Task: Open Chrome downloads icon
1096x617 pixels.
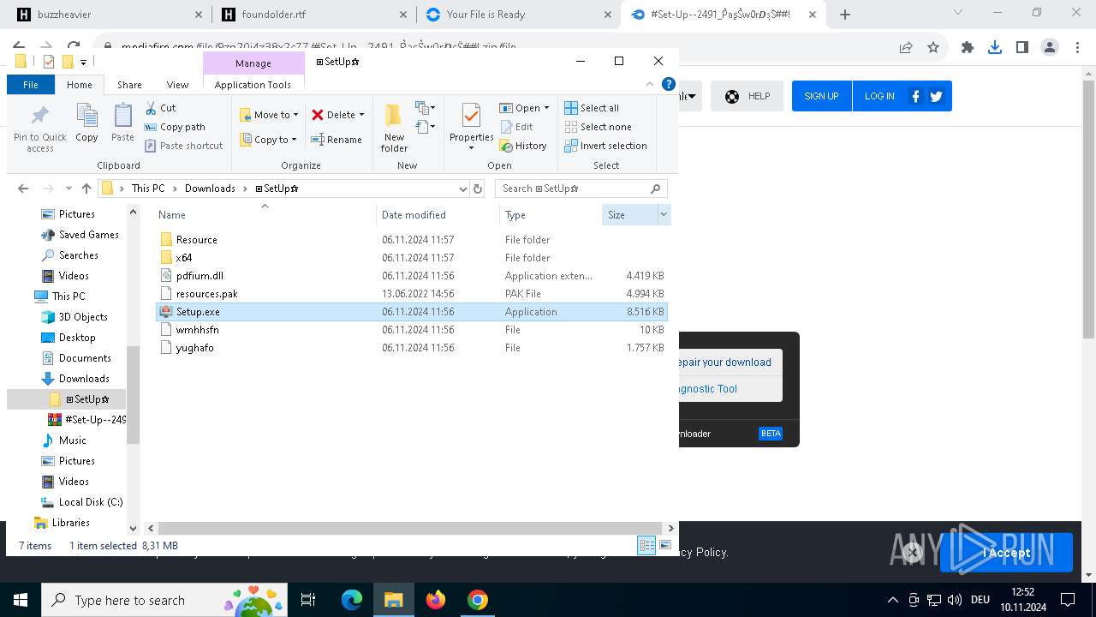Action: (x=995, y=48)
